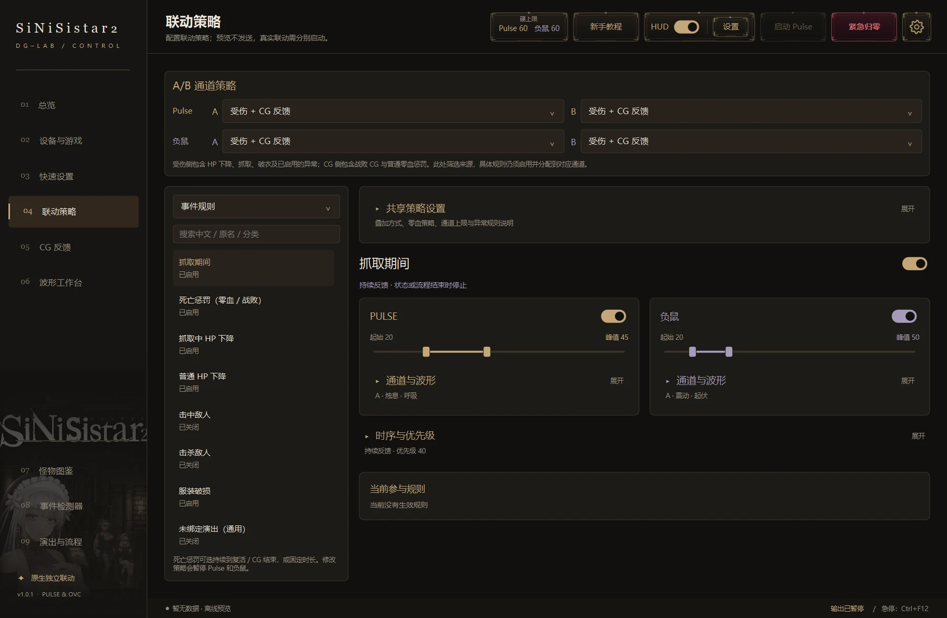Open 演出与流程 page
This screenshot has height=618, width=947.
click(x=74, y=542)
